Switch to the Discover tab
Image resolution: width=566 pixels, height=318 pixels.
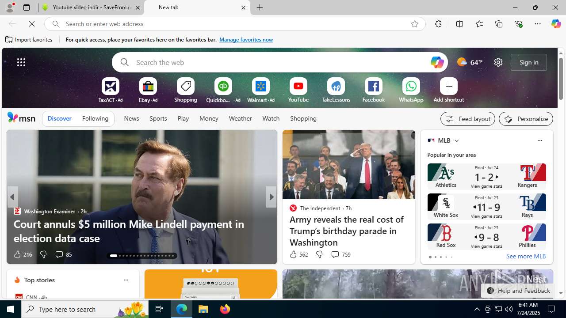pyautogui.click(x=59, y=118)
